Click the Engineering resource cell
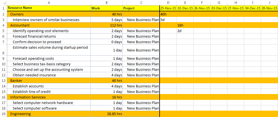This screenshot has height=117, width=278. coord(49,114)
